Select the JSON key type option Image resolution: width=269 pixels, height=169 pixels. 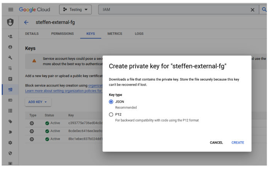tap(111, 102)
